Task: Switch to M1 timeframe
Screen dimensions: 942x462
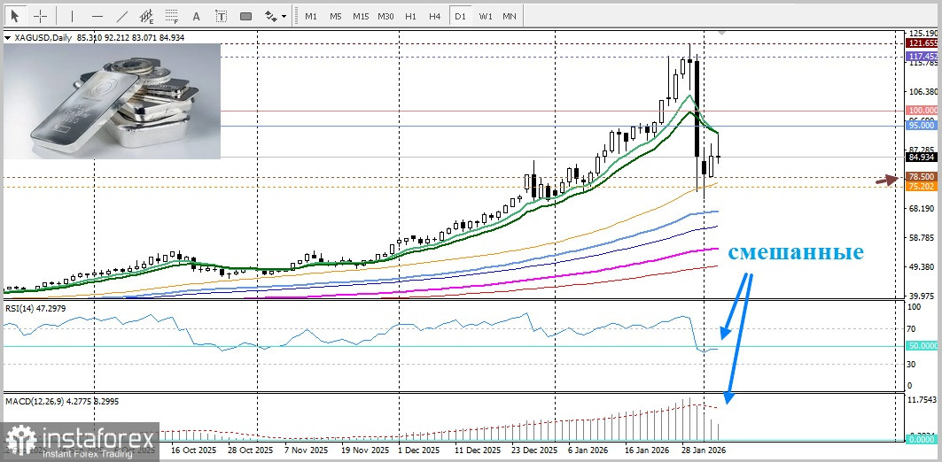Action: (310, 16)
